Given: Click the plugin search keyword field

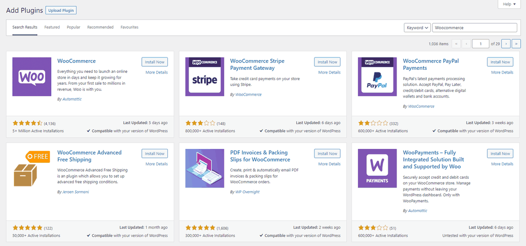Looking at the screenshot, I should (x=475, y=28).
